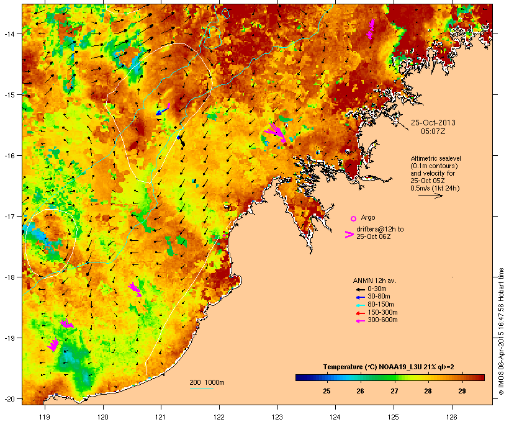Click the '300-600m' depth label
The image size is (509, 422).
[382, 320]
